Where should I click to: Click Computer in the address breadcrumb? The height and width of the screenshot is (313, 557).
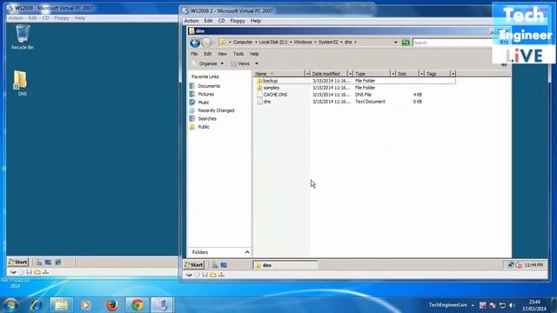pos(243,43)
